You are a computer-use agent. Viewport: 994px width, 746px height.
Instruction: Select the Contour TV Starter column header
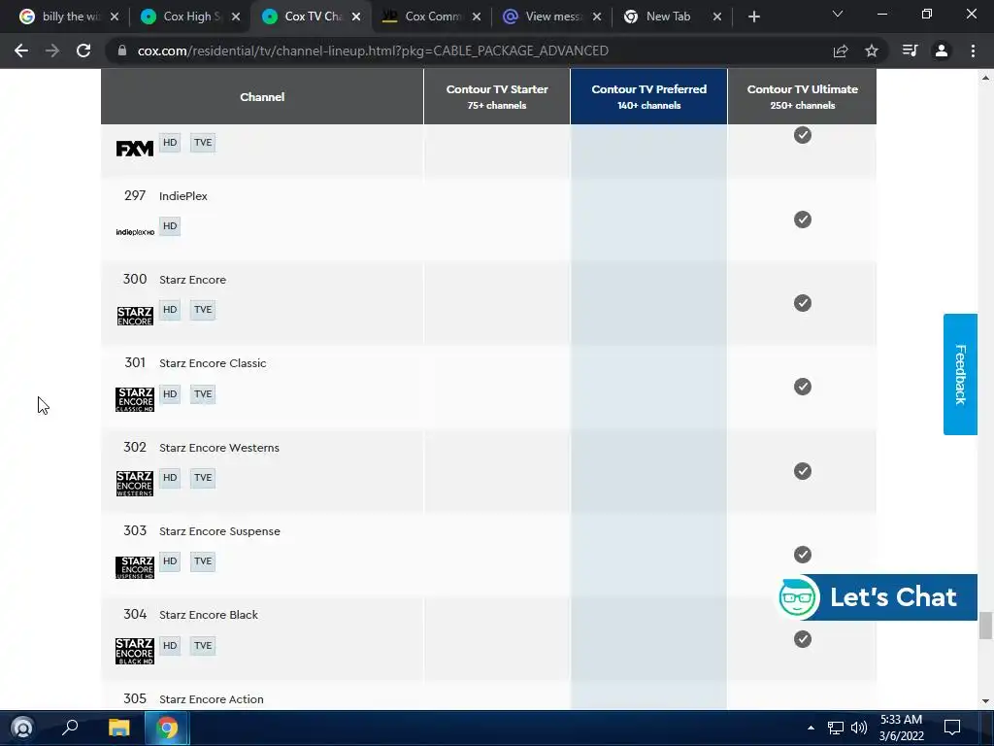(497, 96)
